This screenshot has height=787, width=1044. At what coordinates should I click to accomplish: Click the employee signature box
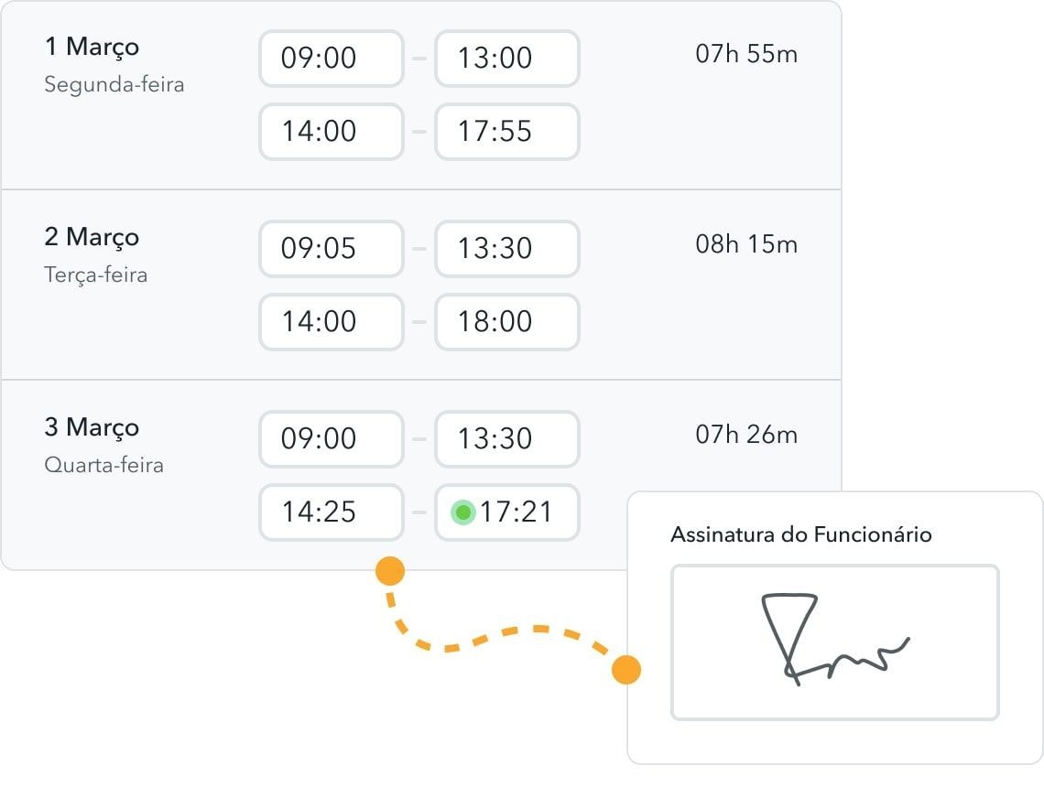(834, 642)
